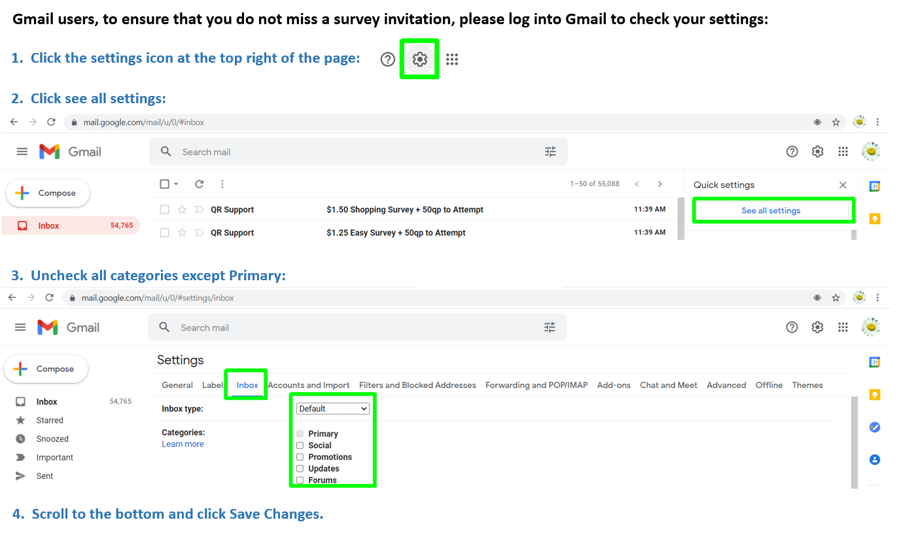Uncheck the Promotions category checkbox
Screen dimensions: 910x537
tap(300, 457)
